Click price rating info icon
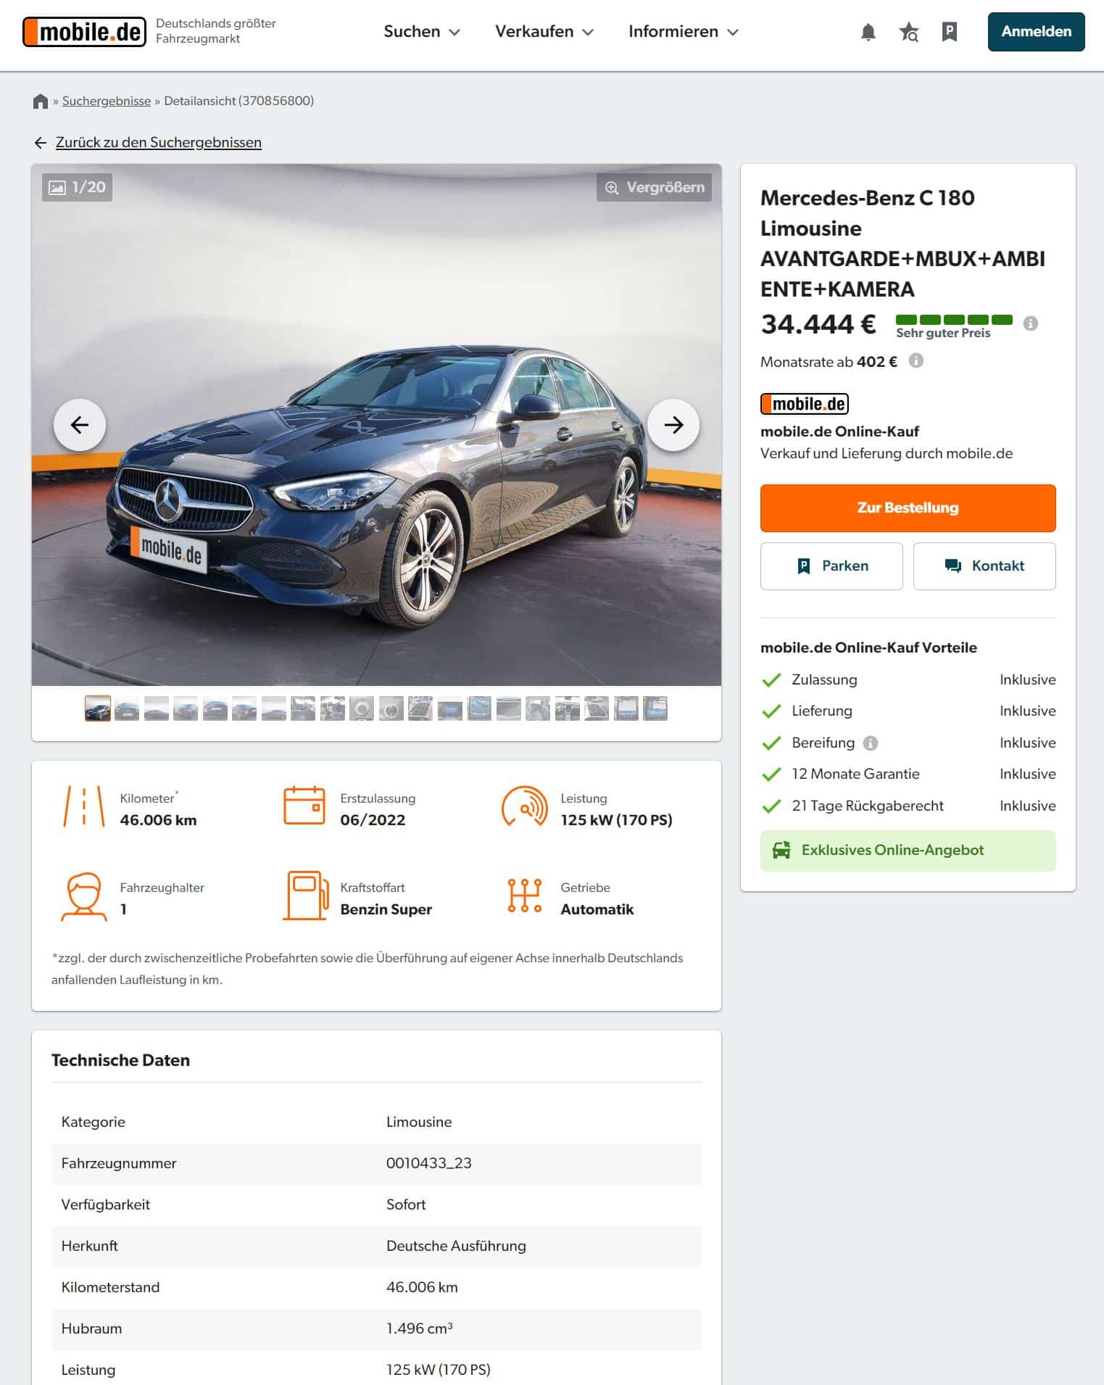Viewport: 1104px width, 1385px height. [x=1030, y=323]
